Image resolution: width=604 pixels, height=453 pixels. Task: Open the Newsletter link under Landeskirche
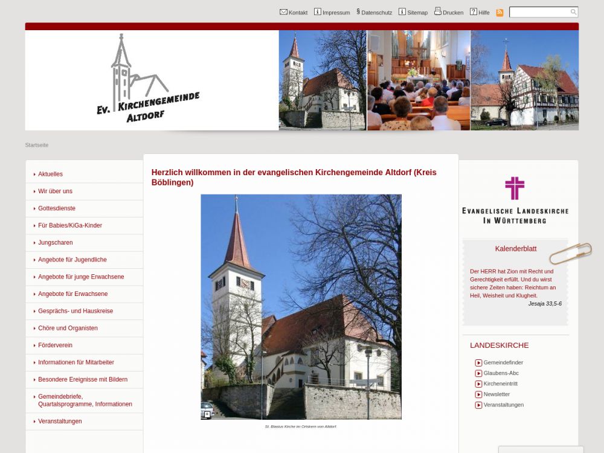[x=496, y=394]
